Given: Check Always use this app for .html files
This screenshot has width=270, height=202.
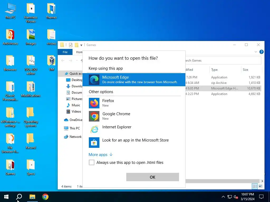Looking at the screenshot, I should tap(91, 162).
